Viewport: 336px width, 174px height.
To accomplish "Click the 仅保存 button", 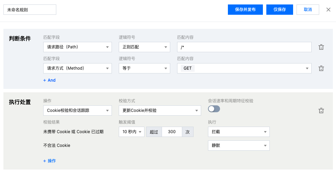I will pos(279,10).
